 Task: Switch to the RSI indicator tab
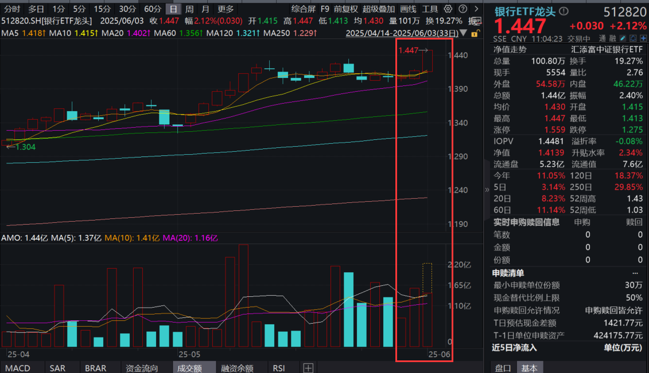278,368
